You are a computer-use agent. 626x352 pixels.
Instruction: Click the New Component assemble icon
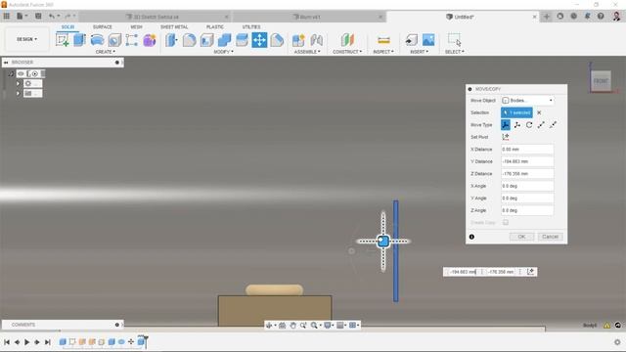tap(298, 40)
